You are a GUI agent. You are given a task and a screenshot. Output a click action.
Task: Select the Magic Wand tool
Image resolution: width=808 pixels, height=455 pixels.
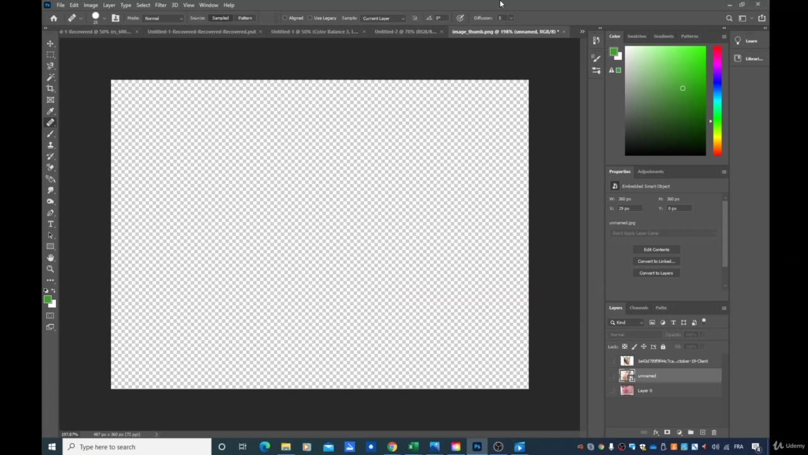point(50,77)
